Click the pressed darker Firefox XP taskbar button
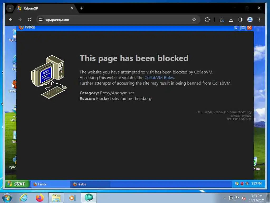This screenshot has width=270, height=203. (x=90, y=184)
